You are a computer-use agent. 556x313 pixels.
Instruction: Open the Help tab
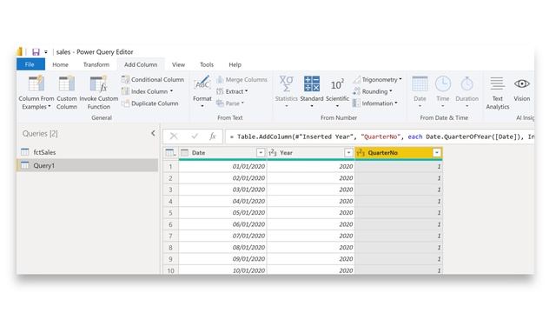[235, 64]
